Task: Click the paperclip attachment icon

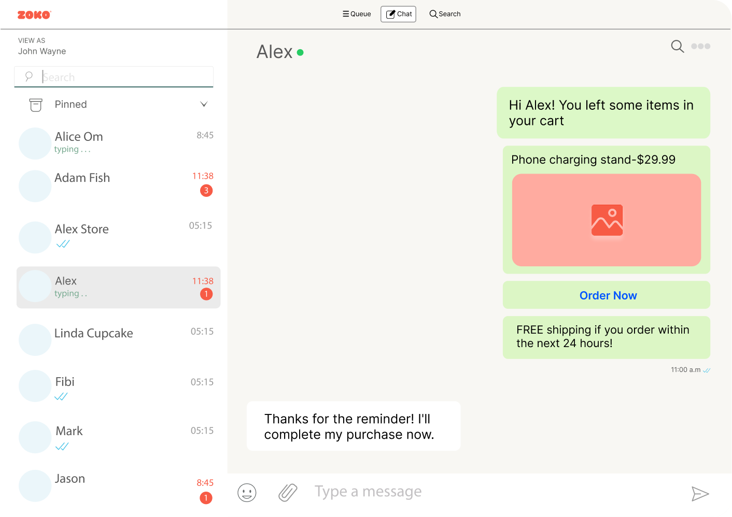Action: pyautogui.click(x=288, y=493)
